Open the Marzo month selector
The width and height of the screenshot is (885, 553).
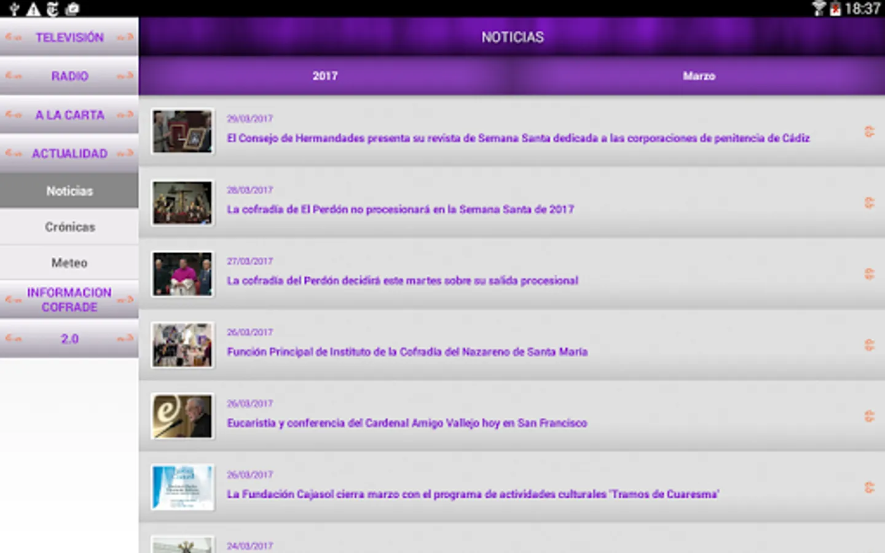(x=699, y=76)
